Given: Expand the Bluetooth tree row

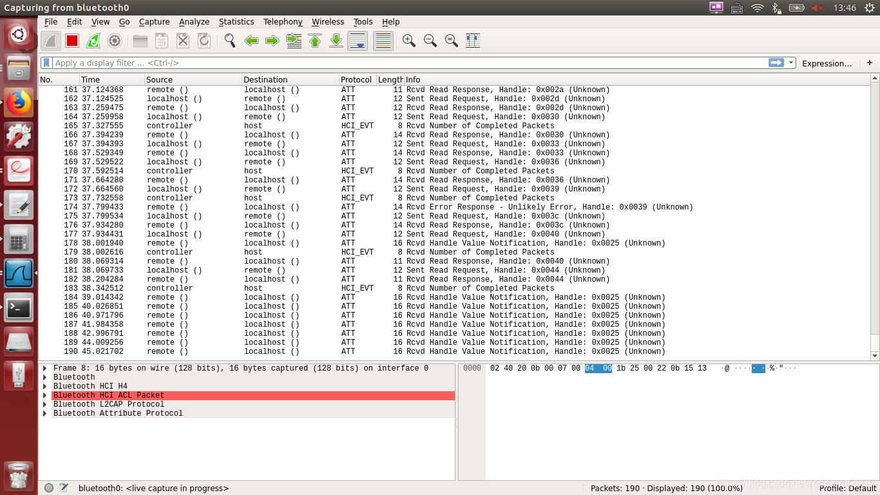Looking at the screenshot, I should pos(44,377).
